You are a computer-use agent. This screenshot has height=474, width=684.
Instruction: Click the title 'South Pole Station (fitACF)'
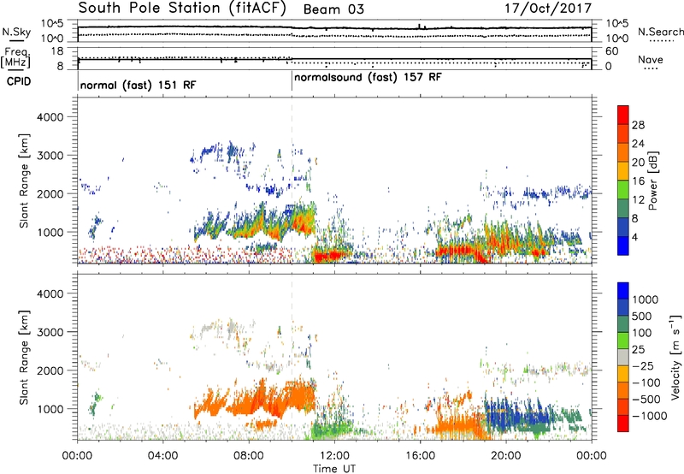click(x=182, y=9)
